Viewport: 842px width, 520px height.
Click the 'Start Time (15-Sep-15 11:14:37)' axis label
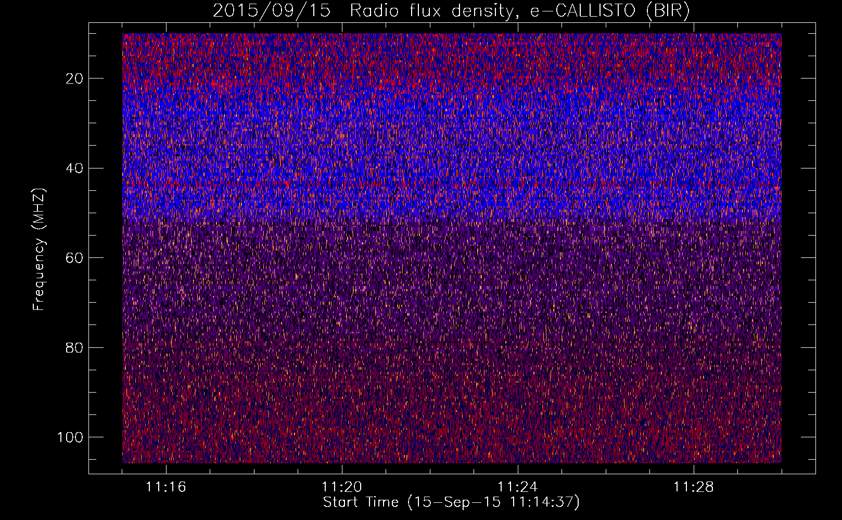pos(451,502)
